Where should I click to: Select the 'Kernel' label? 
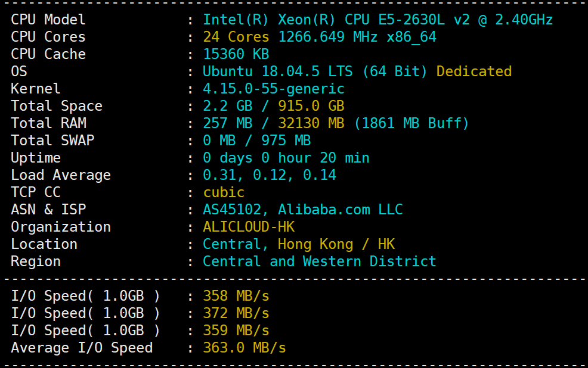(36, 88)
